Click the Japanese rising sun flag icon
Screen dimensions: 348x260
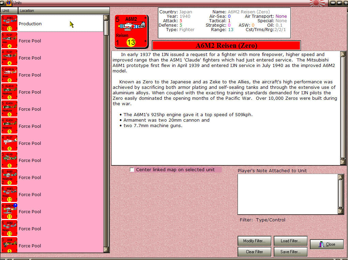(317, 3)
